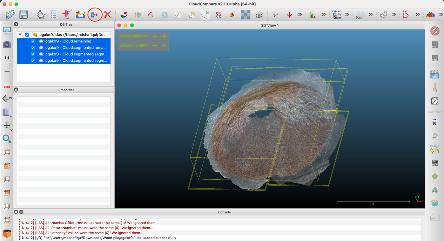This screenshot has width=444, height=241.
Task: Click the Merge clouds icon circled in red
Action: 94,15
